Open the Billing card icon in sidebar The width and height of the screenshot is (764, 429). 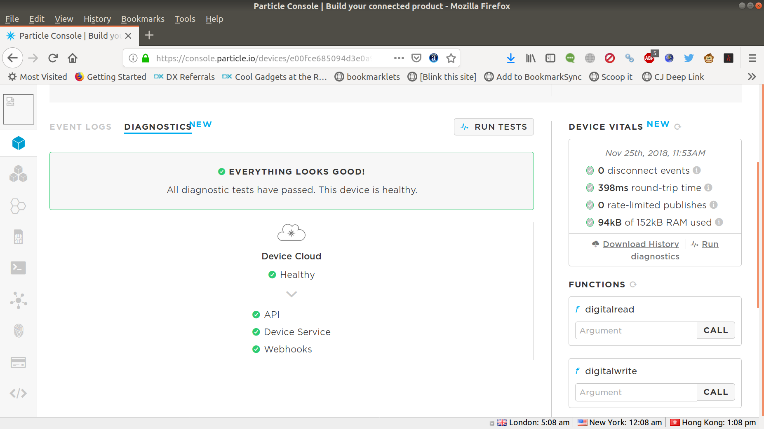(x=19, y=362)
